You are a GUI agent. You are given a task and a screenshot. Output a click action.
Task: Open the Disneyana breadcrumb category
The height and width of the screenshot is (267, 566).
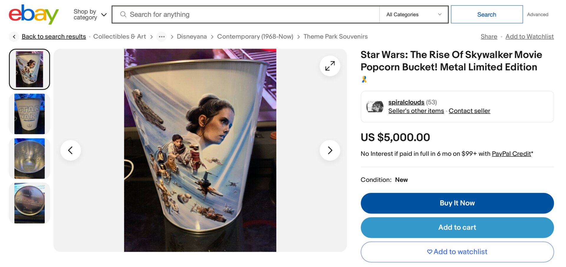192,37
